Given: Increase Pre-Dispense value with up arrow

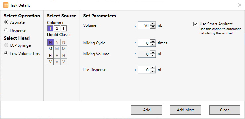Looking at the screenshot, I should point(153,68).
